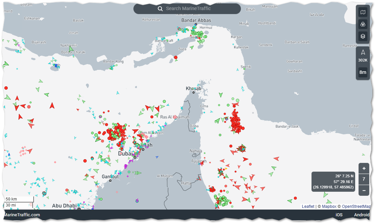Zoom in with the plus button
This screenshot has height=224, width=376.
pos(364,168)
